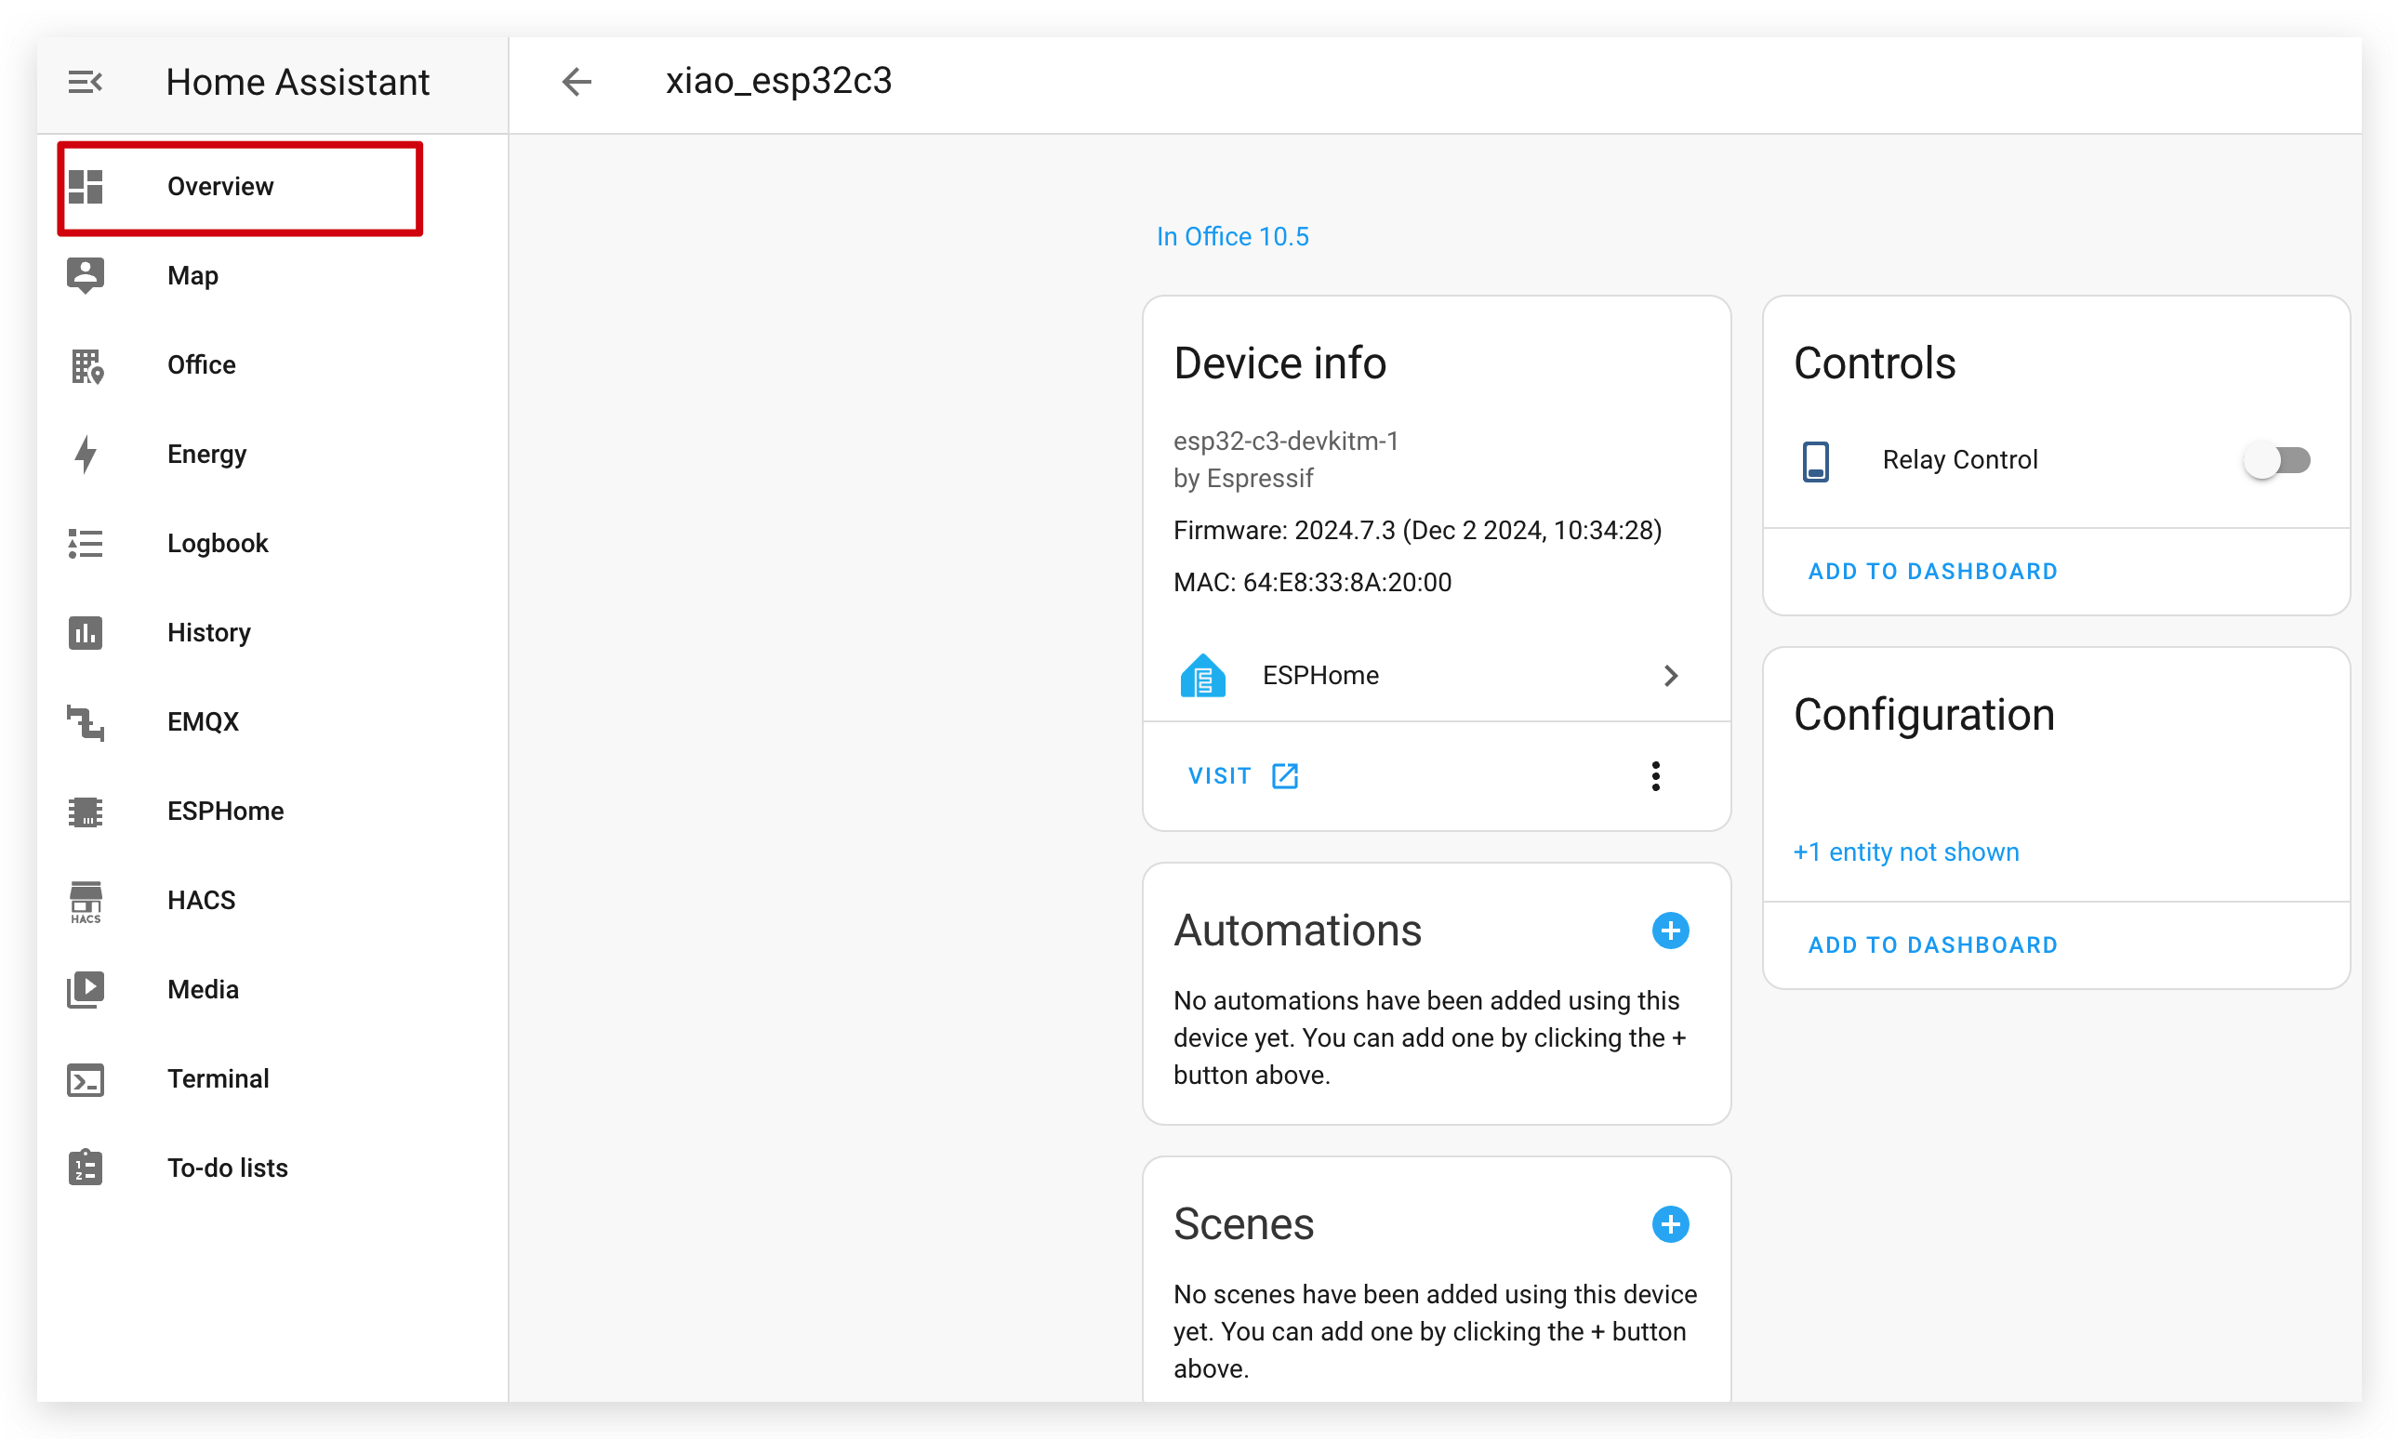
Task: Click the HACS store icon
Action: (x=86, y=902)
